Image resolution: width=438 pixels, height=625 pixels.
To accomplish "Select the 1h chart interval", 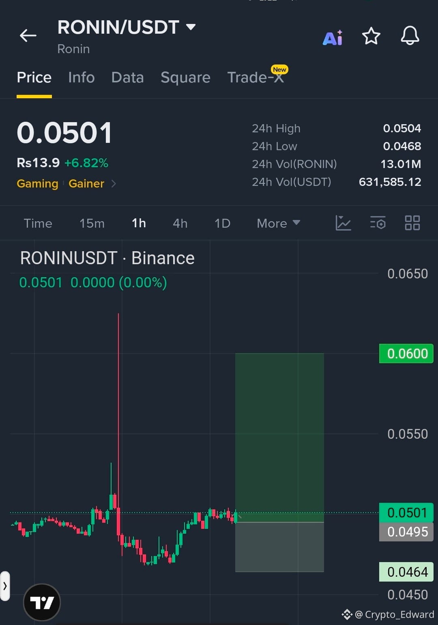I will coord(139,223).
